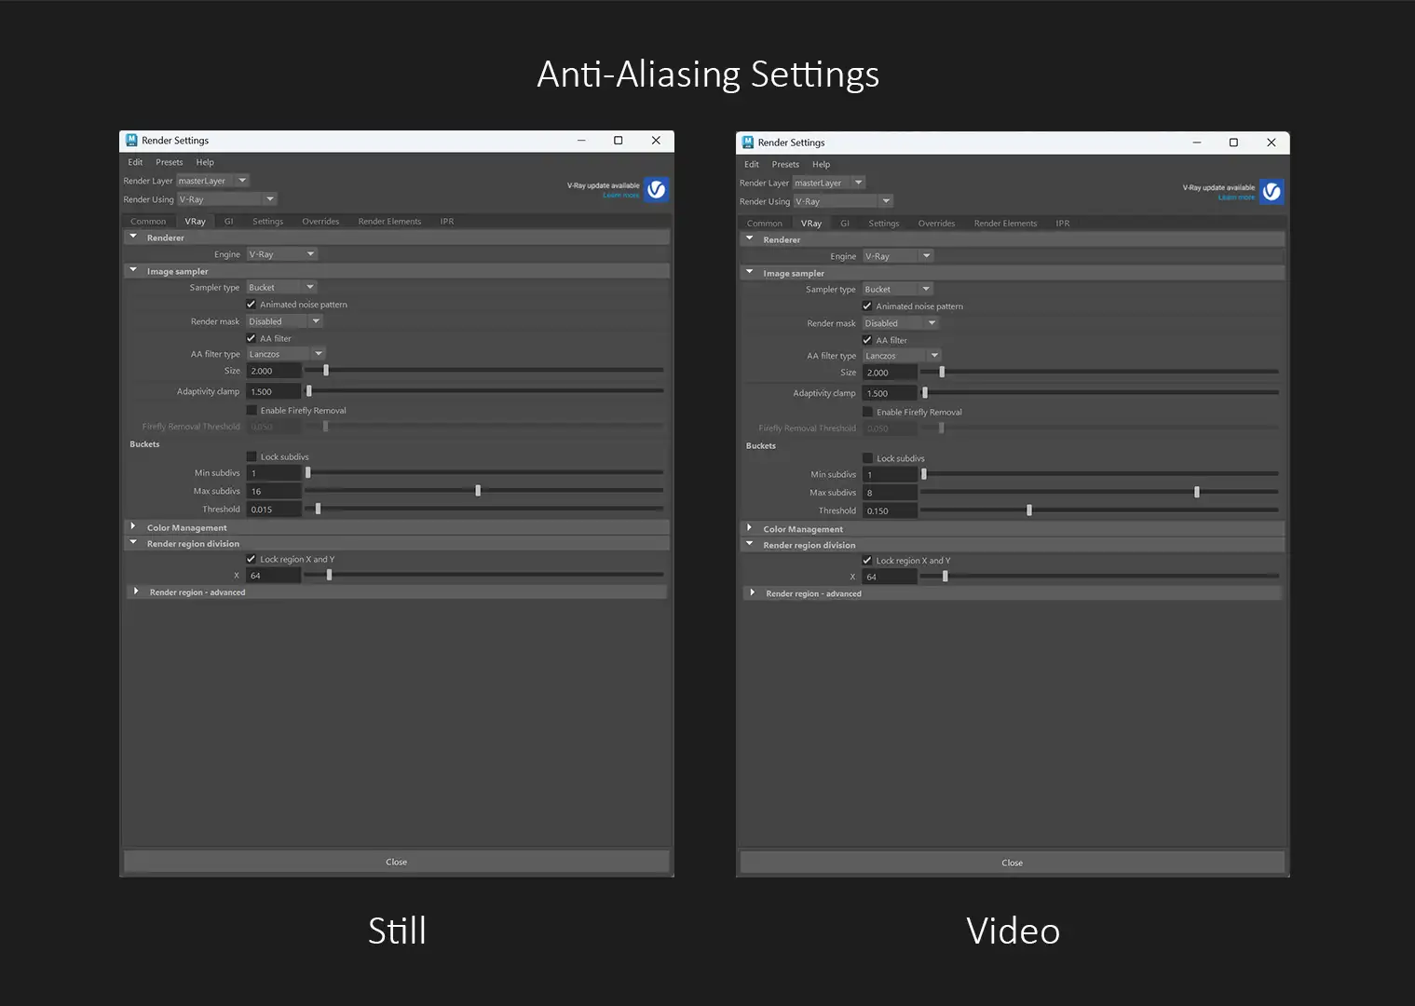
Task: Switch to GI tab in Still window
Action: pos(228,222)
